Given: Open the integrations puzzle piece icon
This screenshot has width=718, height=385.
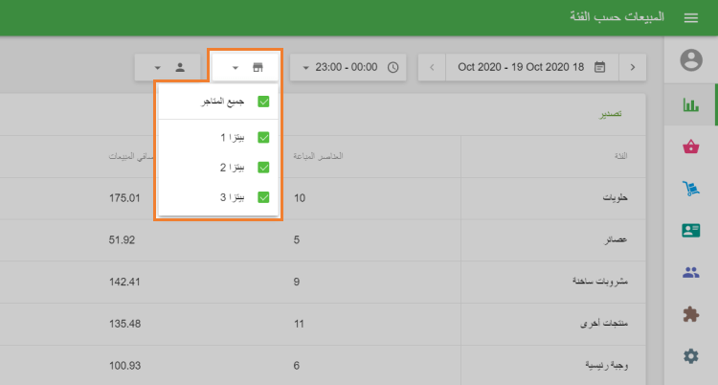Looking at the screenshot, I should pyautogui.click(x=690, y=314).
